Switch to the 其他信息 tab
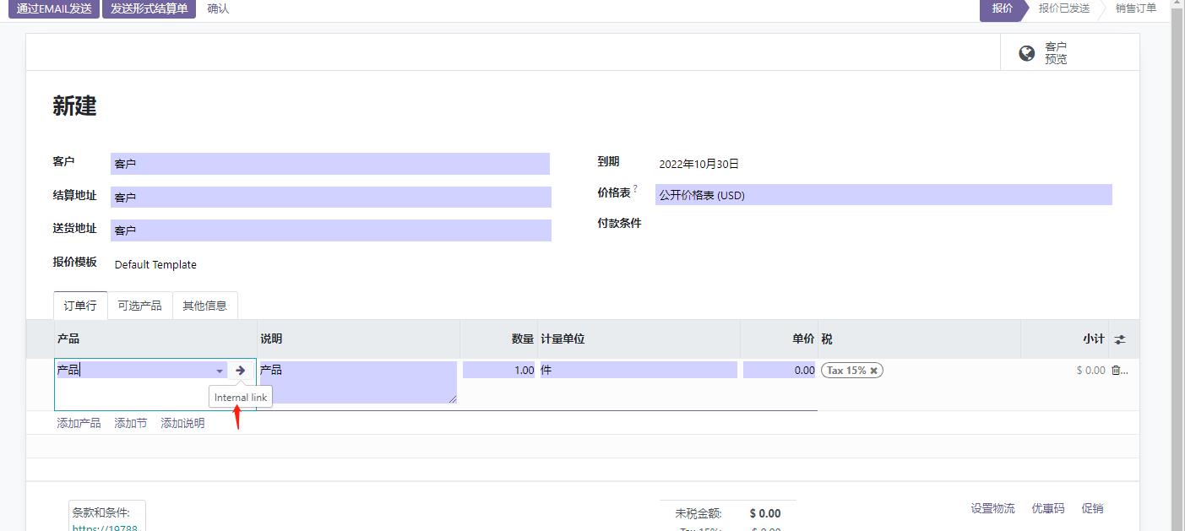The height and width of the screenshot is (531, 1185). pos(205,306)
